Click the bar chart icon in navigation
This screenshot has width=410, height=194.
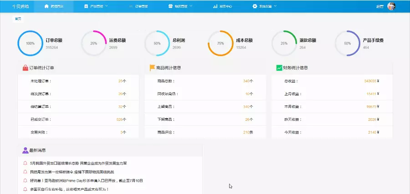215,6
